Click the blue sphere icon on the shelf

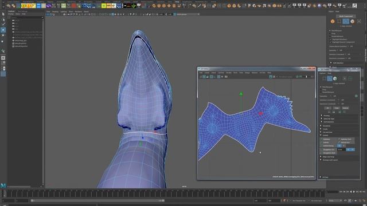pyautogui.click(x=319, y=6)
